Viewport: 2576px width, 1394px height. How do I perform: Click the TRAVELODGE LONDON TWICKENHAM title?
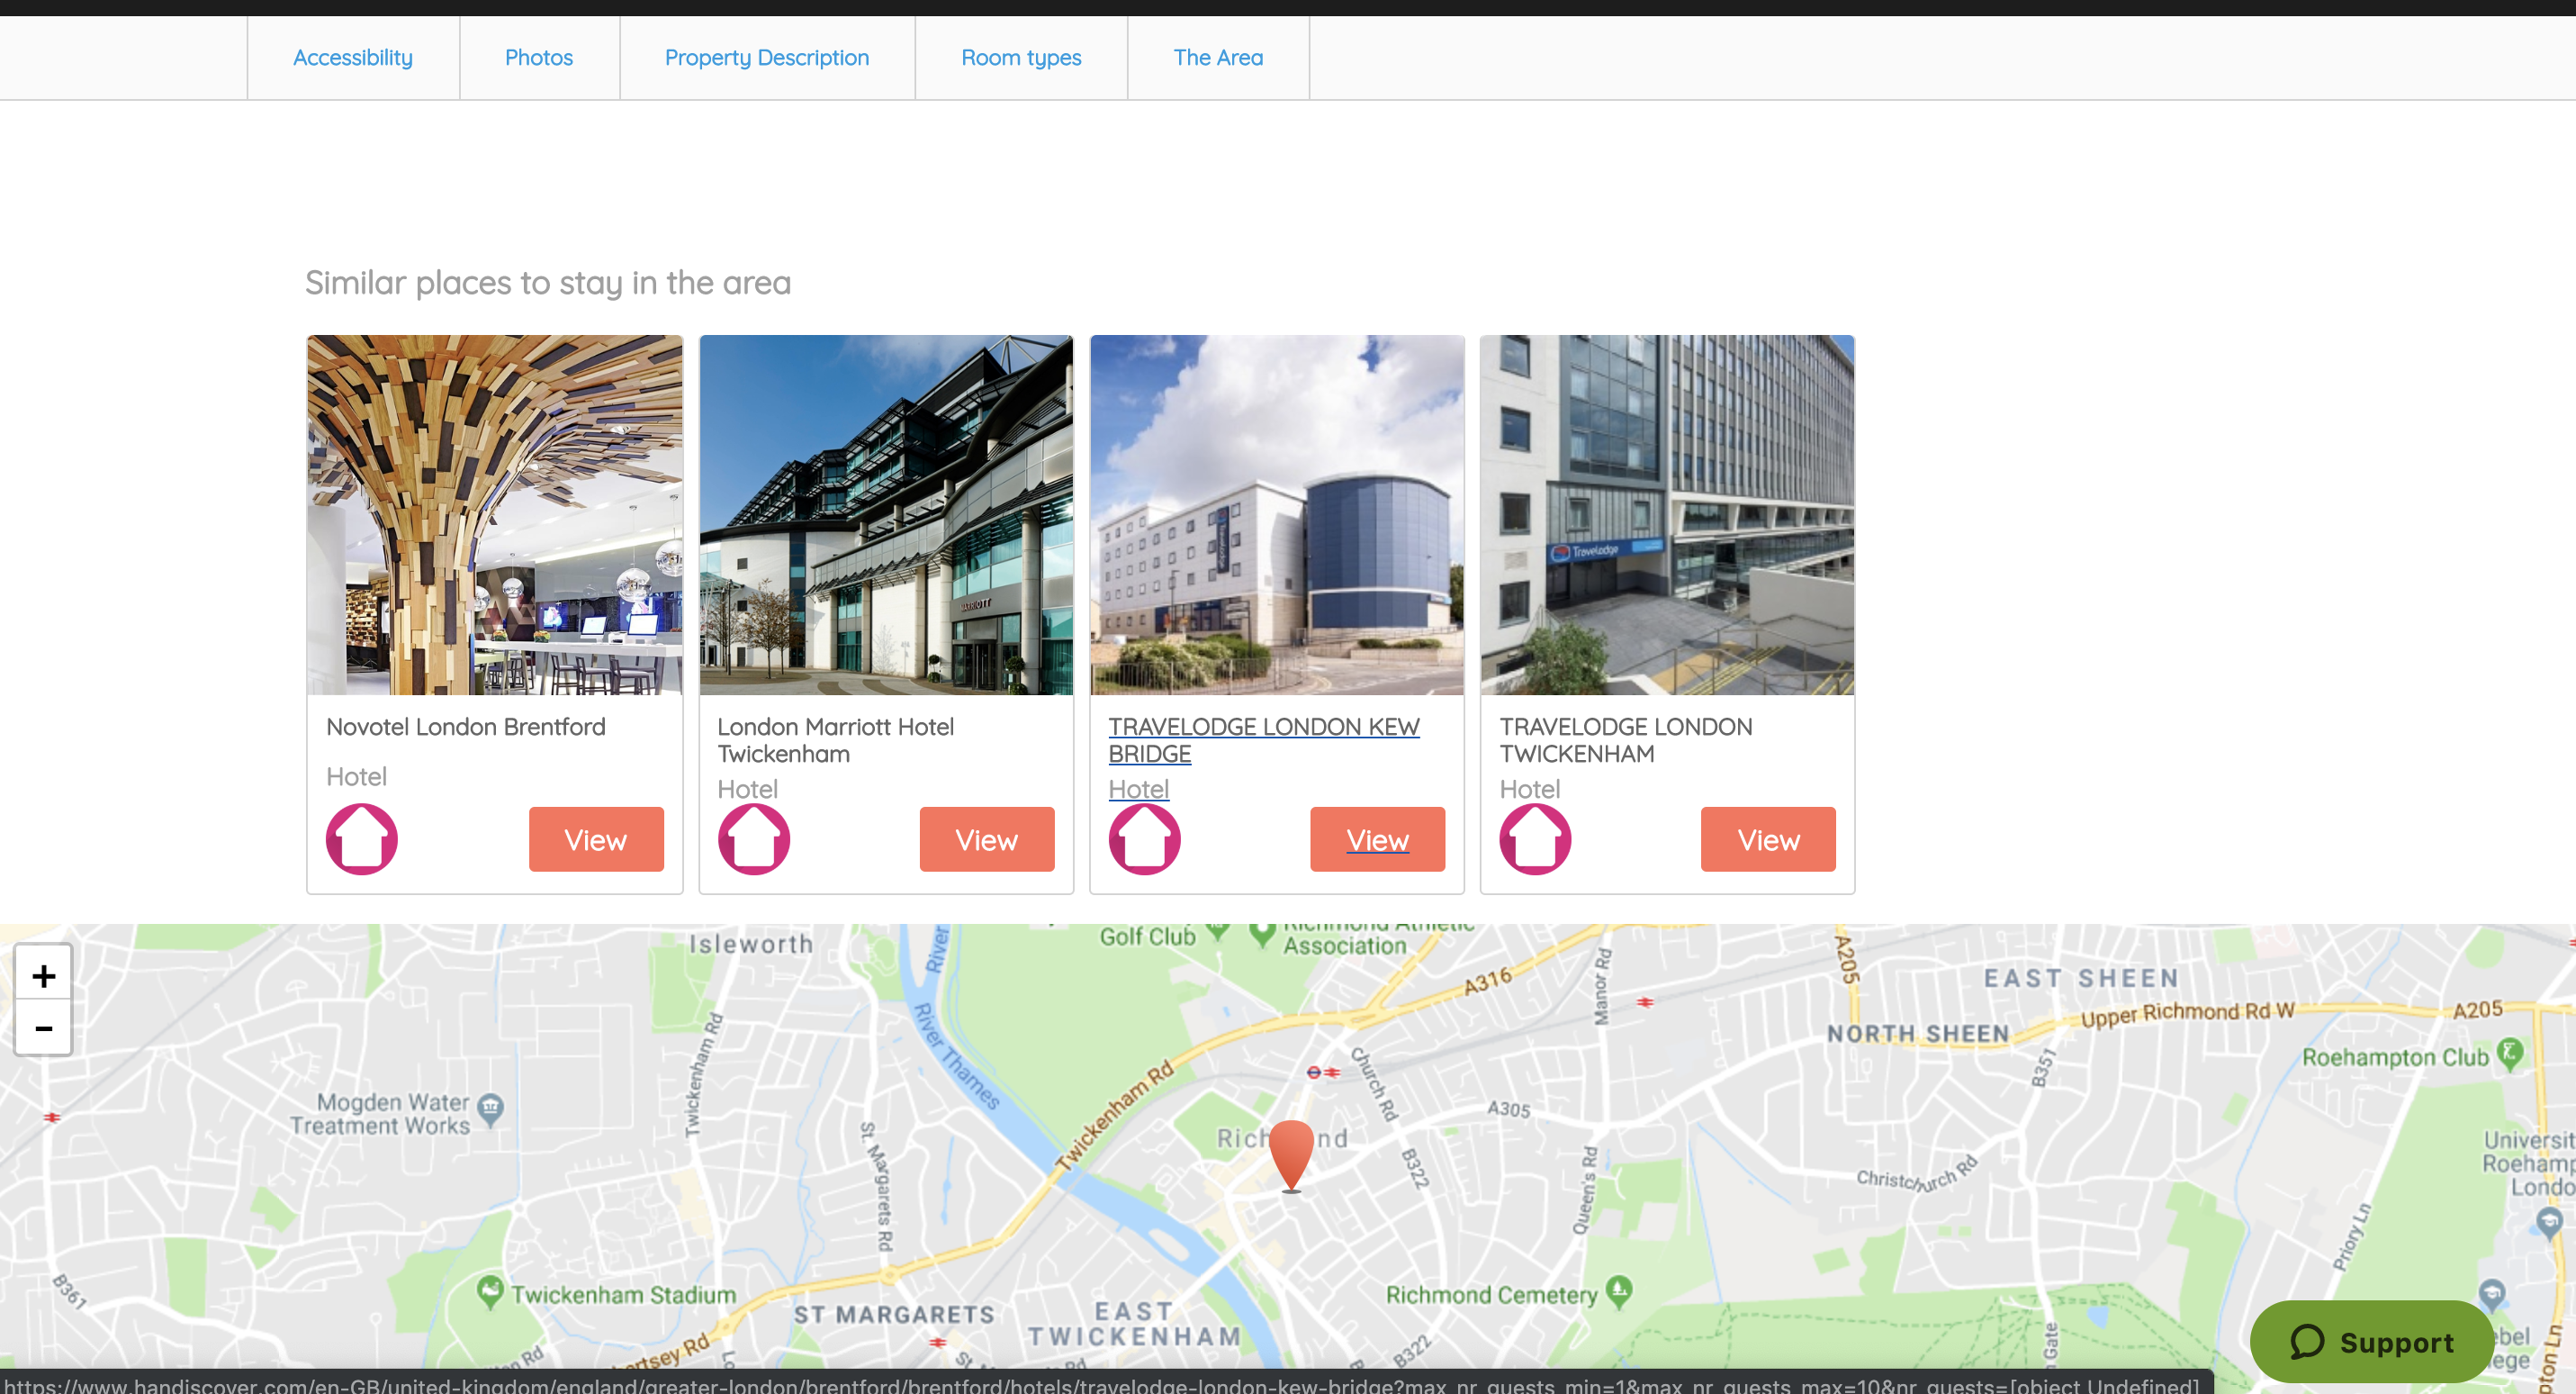click(1626, 740)
